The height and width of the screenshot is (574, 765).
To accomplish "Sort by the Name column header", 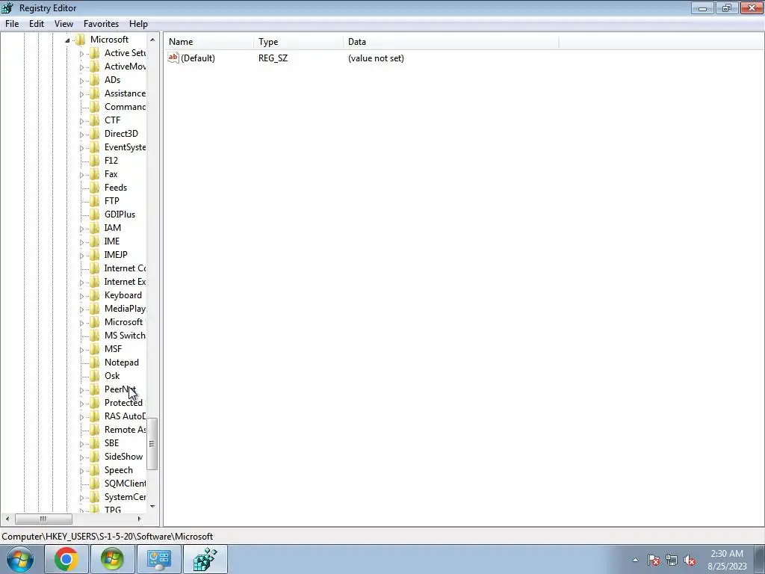I will (209, 42).
